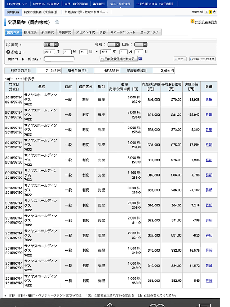Screen dimensions: 230x307
Task: Set font size to 中
Action: [x=210, y=12]
